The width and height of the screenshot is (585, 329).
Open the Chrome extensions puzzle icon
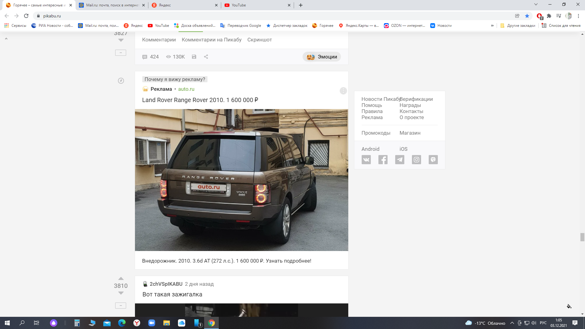549,16
